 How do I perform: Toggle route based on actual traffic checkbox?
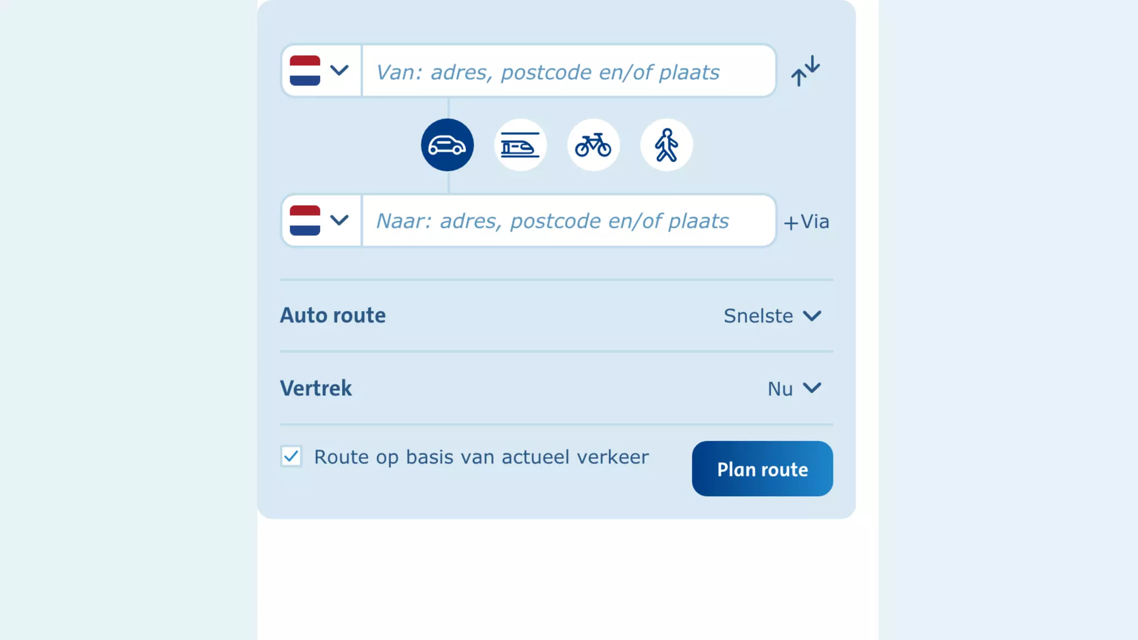291,457
